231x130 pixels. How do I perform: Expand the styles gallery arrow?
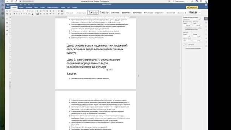[x=200, y=12]
